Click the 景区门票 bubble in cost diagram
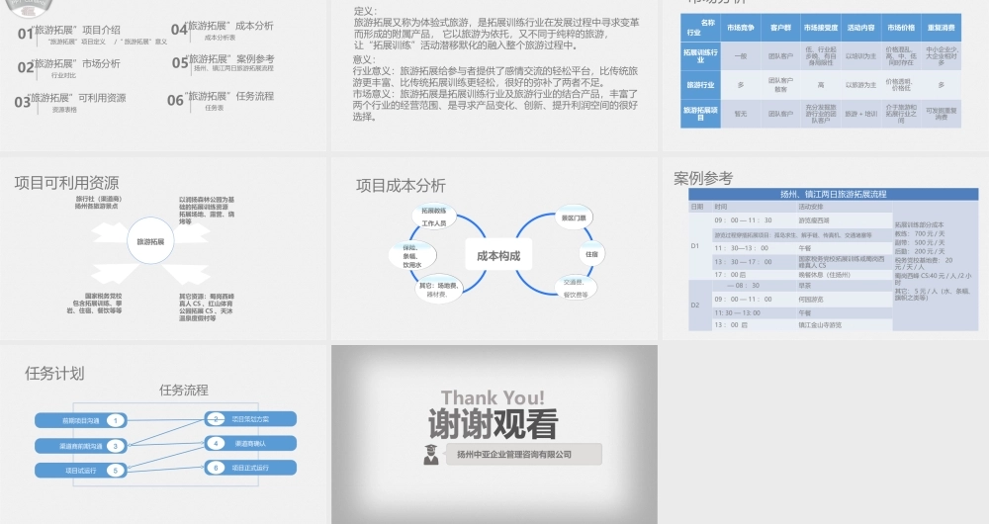This screenshot has height=524, width=989. pos(574,218)
